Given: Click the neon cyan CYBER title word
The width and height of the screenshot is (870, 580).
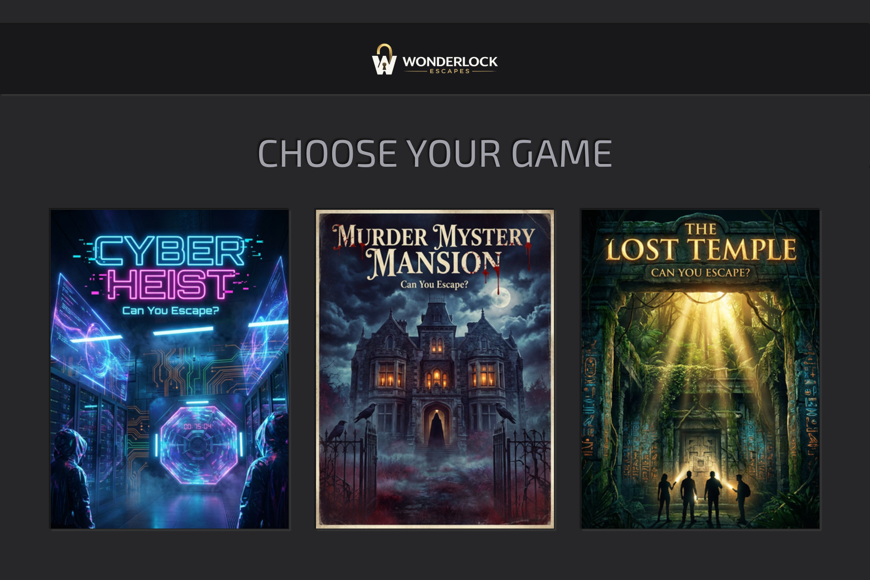Looking at the screenshot, I should tap(170, 251).
